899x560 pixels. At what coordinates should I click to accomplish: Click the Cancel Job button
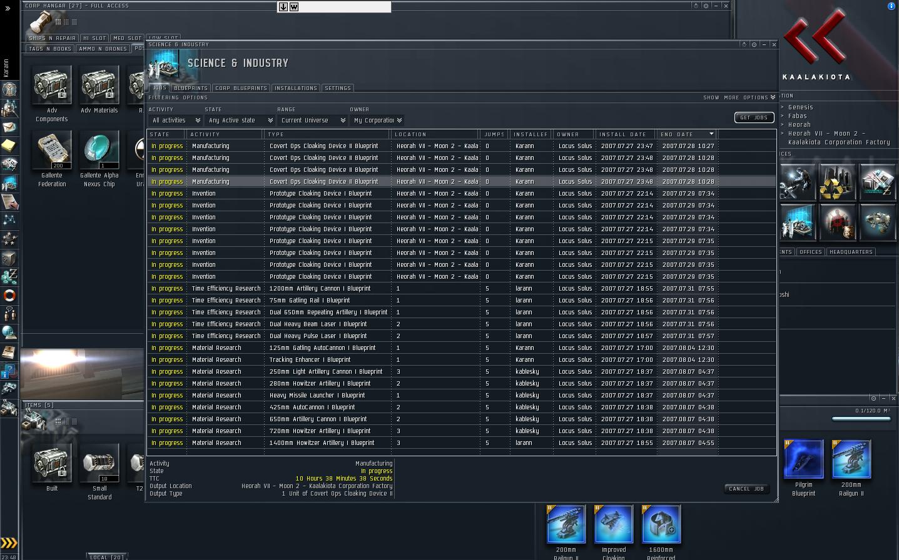(x=746, y=489)
